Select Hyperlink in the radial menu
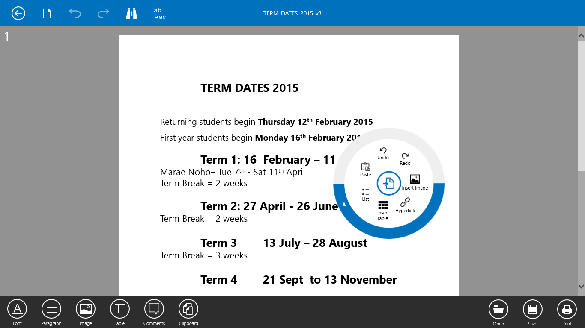585x328 pixels. click(x=405, y=205)
